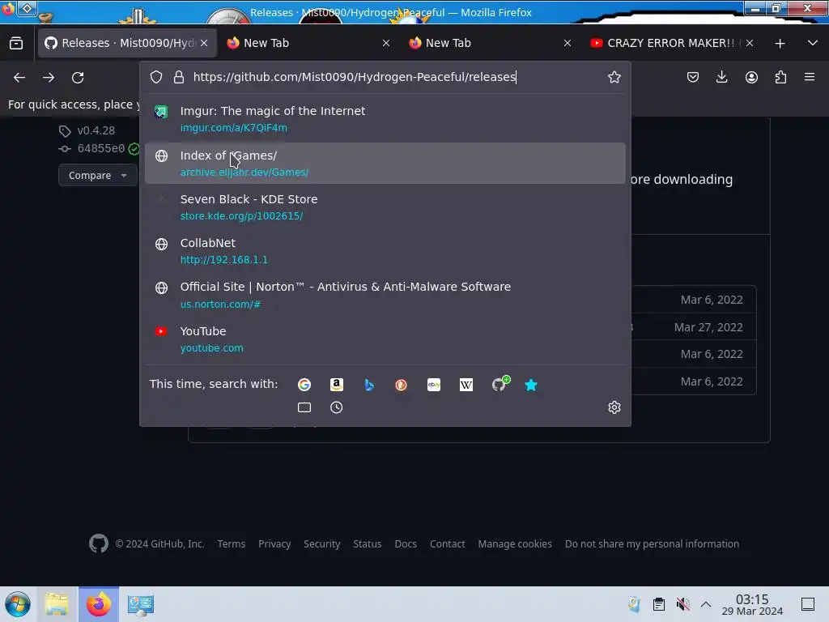Screen dimensions: 829x622
Task: Open Firefox account menu
Action: (751, 77)
